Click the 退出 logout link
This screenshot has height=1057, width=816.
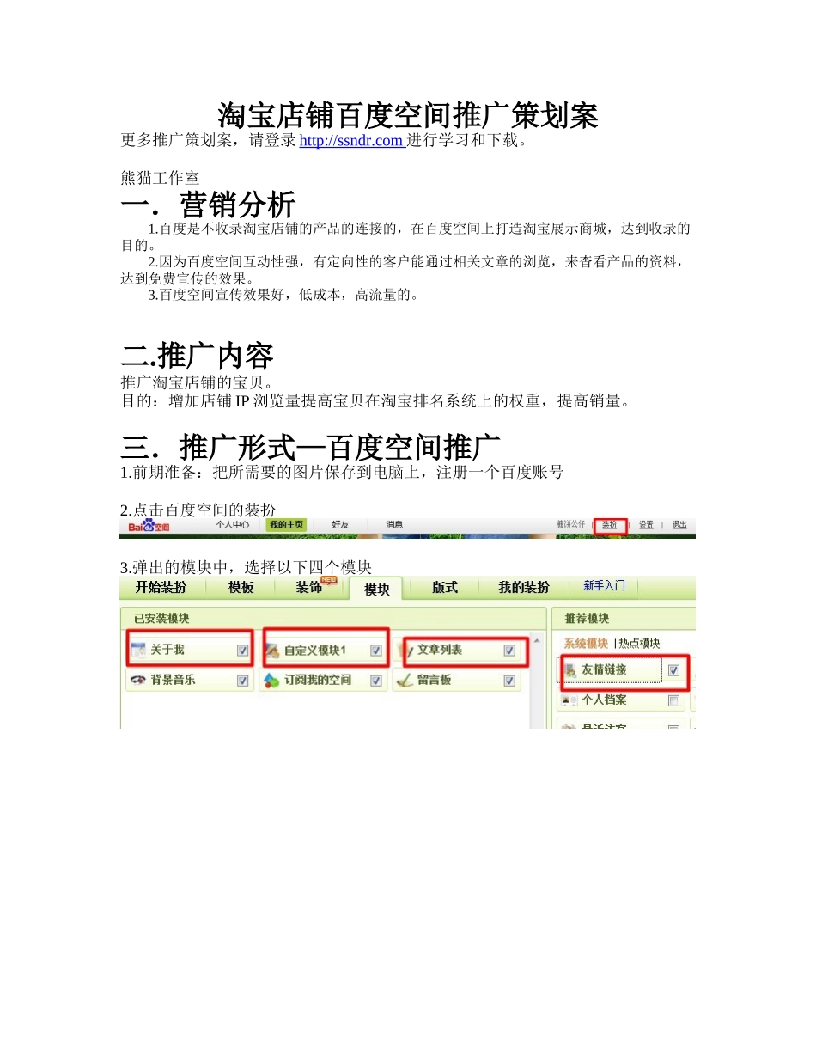coord(679,525)
